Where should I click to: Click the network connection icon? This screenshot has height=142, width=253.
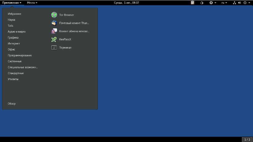tap(234, 3)
